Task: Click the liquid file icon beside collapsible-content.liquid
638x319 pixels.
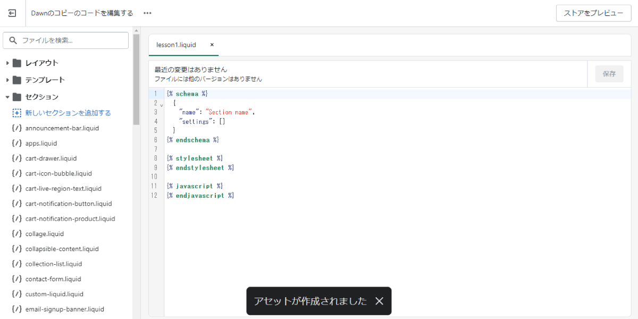Action: (x=16, y=249)
